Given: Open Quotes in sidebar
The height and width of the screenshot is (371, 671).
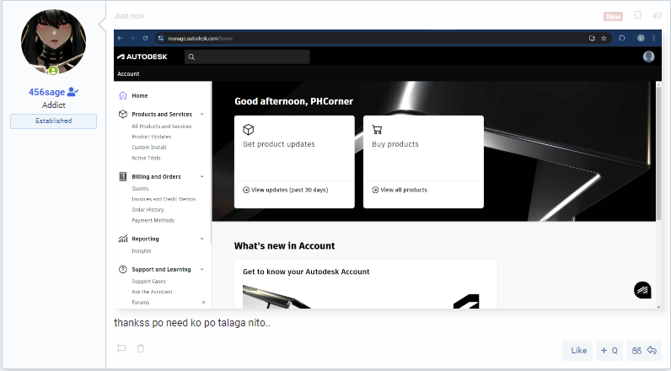Looking at the screenshot, I should pyautogui.click(x=140, y=188).
